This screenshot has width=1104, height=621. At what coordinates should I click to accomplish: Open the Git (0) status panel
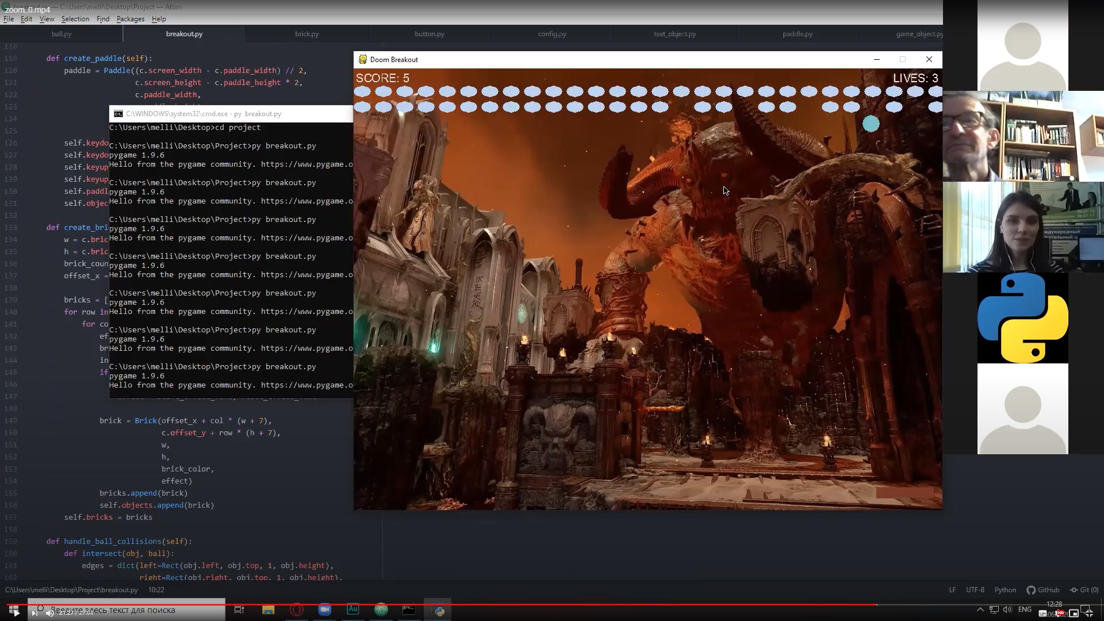tap(1084, 590)
